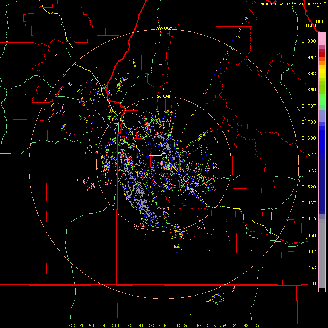Click the [CC] units label
Viewport: 328px width, 328px height.
(311, 25)
